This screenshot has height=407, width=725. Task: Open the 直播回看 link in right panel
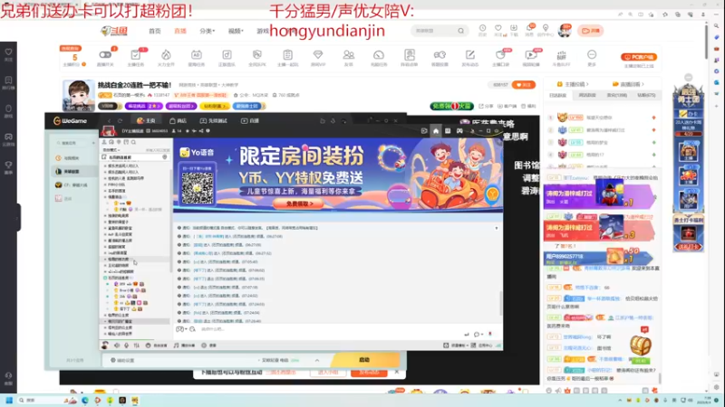pos(628,84)
